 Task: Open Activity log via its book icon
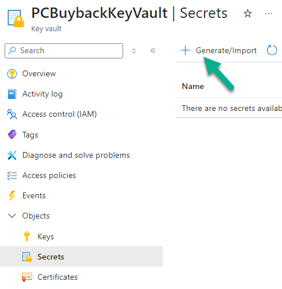coord(12,94)
